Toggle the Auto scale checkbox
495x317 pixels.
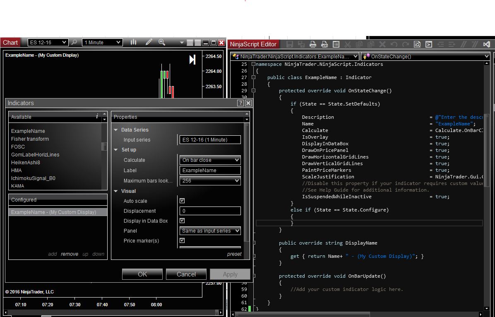pos(182,201)
